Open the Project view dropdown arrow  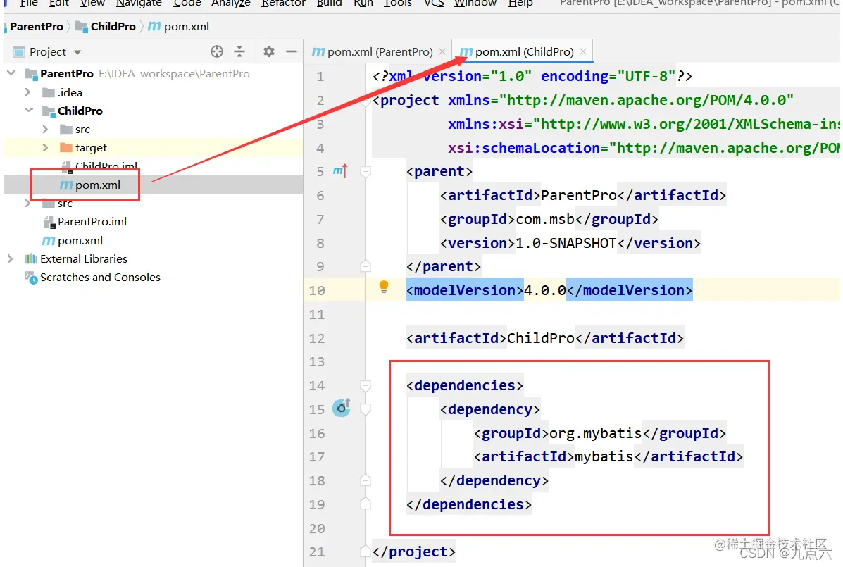tap(77, 52)
